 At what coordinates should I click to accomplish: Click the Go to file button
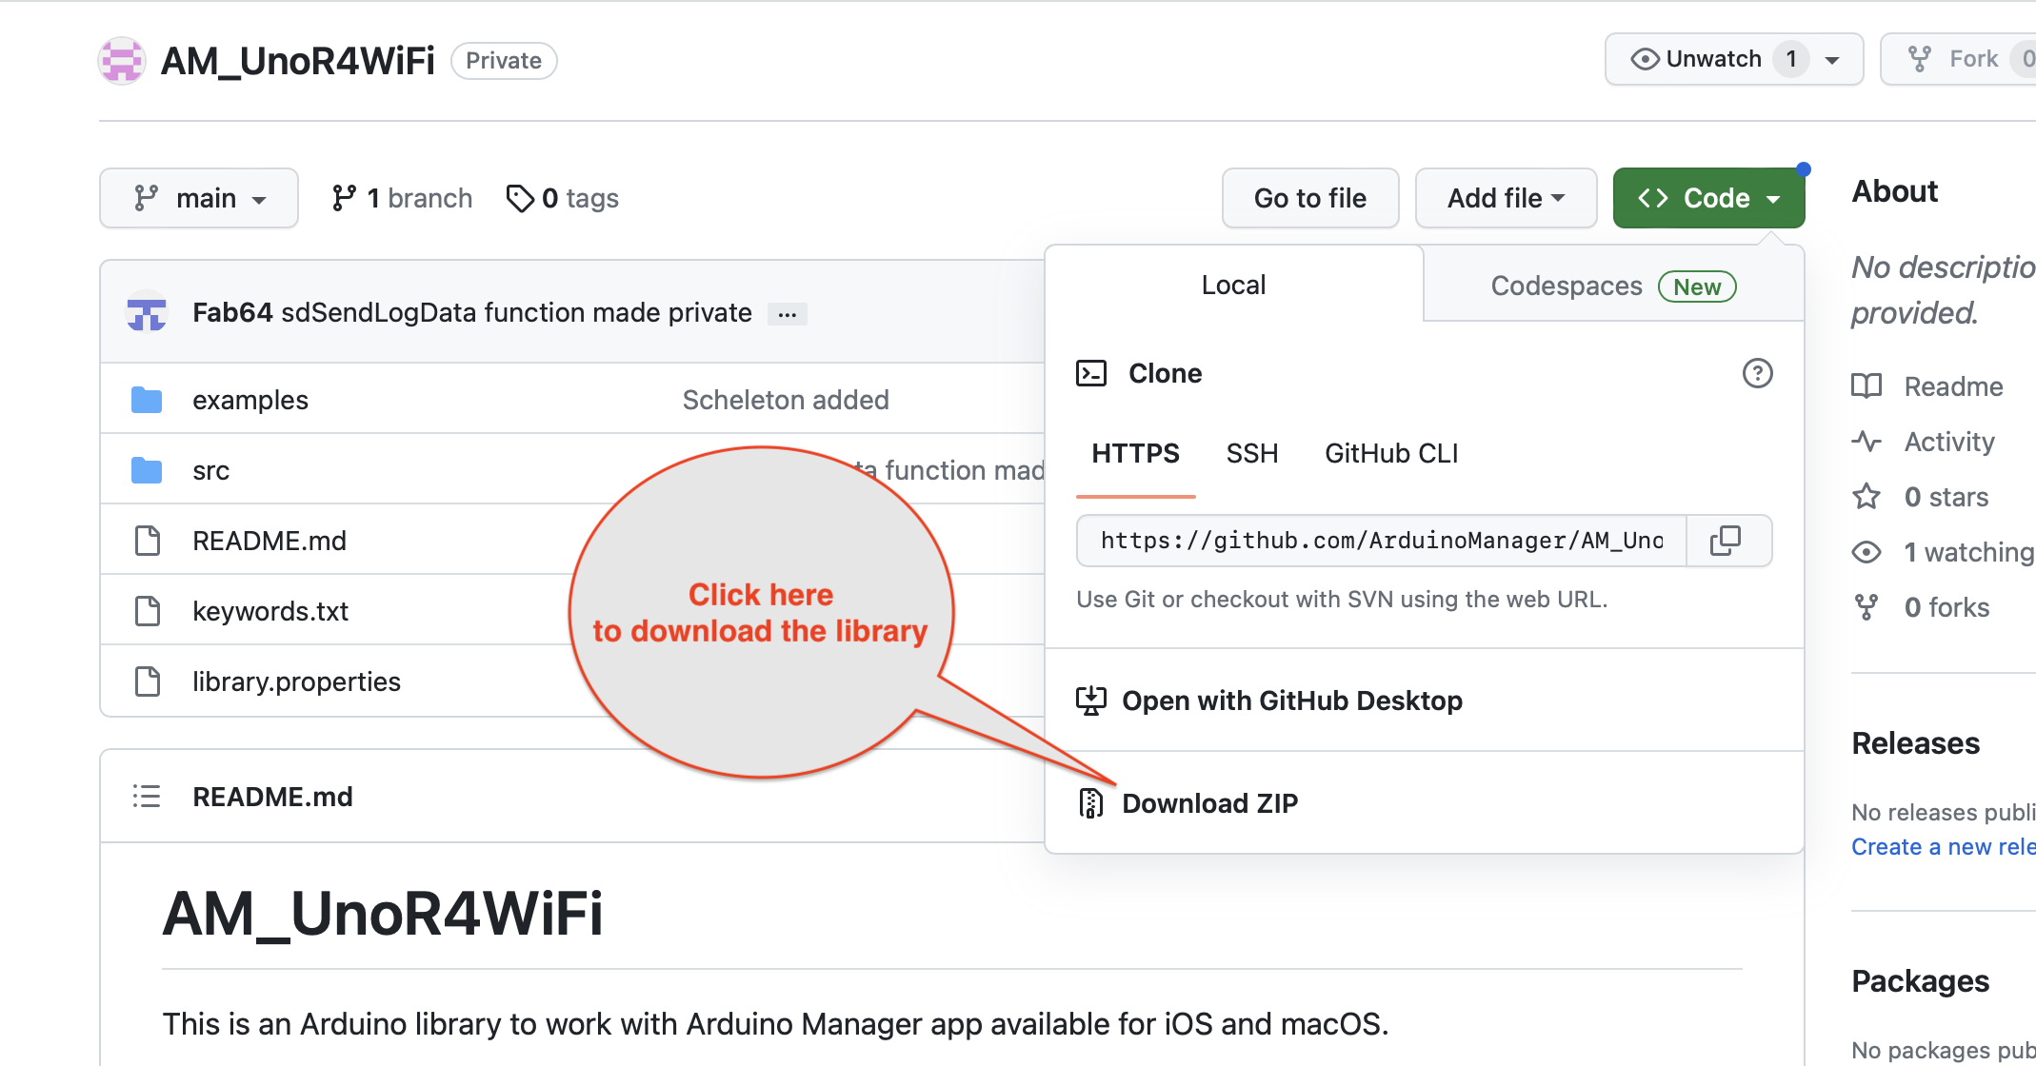point(1309,198)
